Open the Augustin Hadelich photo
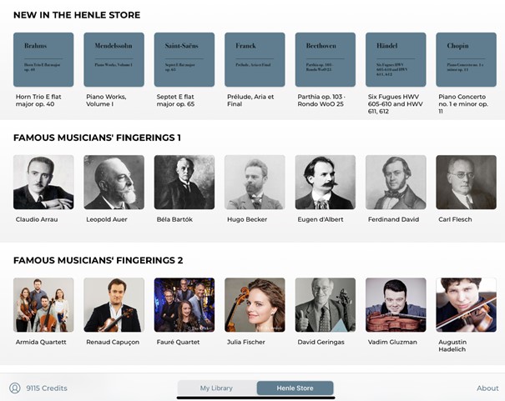This screenshot has height=401, width=505. 466,305
